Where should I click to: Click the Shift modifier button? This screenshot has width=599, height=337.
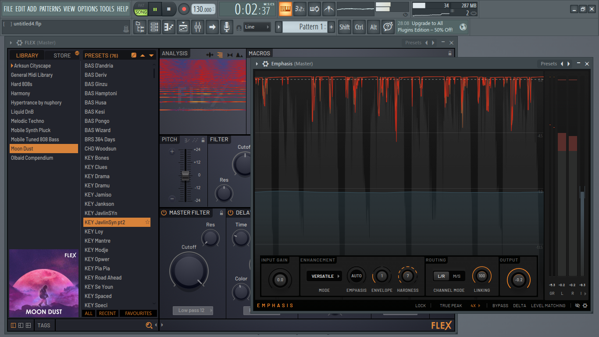(345, 27)
